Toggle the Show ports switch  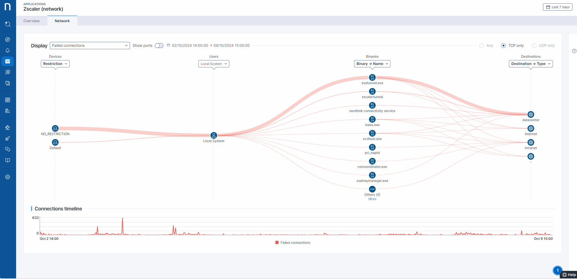coord(159,46)
